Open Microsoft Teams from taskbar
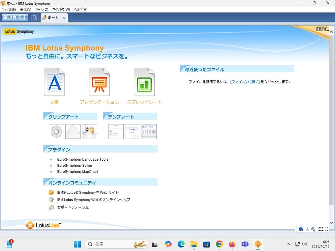The width and height of the screenshot is (335, 251). point(245,244)
